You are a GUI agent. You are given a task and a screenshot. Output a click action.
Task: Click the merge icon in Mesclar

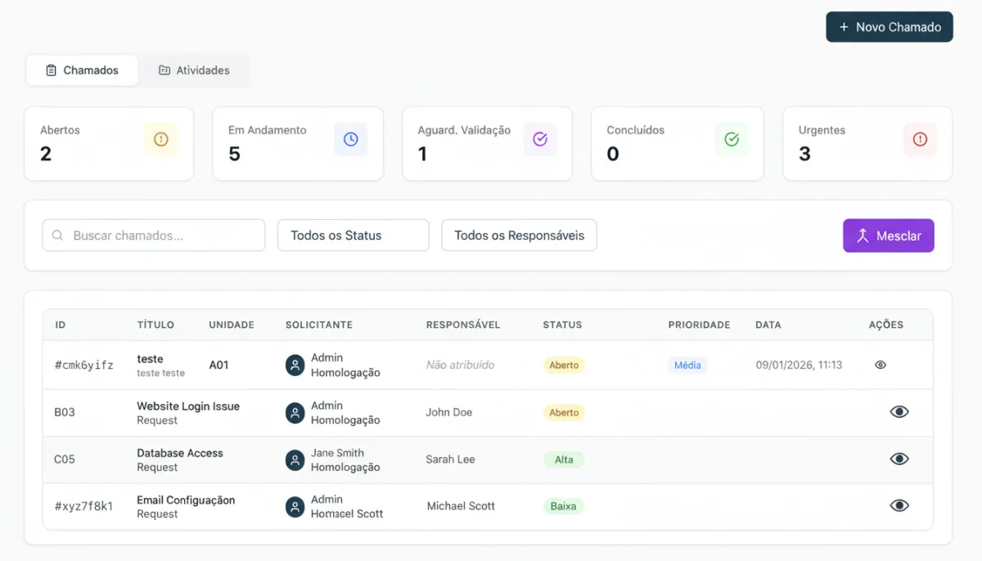tap(863, 236)
